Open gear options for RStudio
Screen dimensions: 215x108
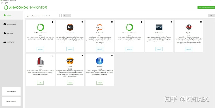[112, 56]
